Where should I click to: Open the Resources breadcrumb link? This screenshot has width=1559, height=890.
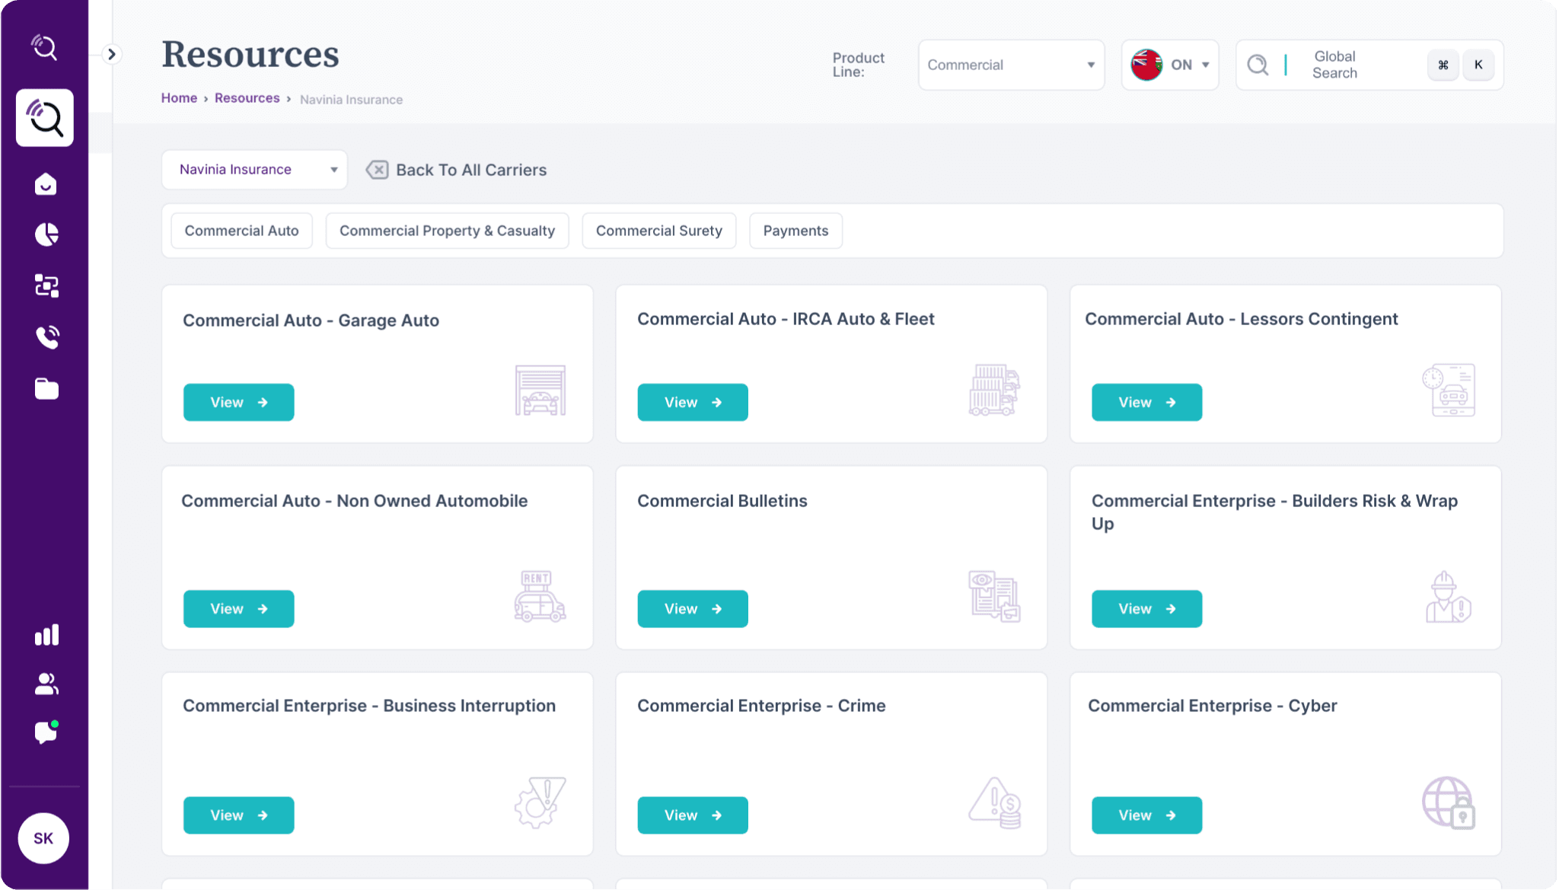(x=247, y=98)
